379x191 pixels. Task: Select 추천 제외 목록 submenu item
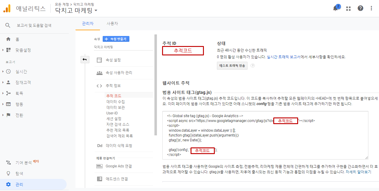tap(118, 130)
